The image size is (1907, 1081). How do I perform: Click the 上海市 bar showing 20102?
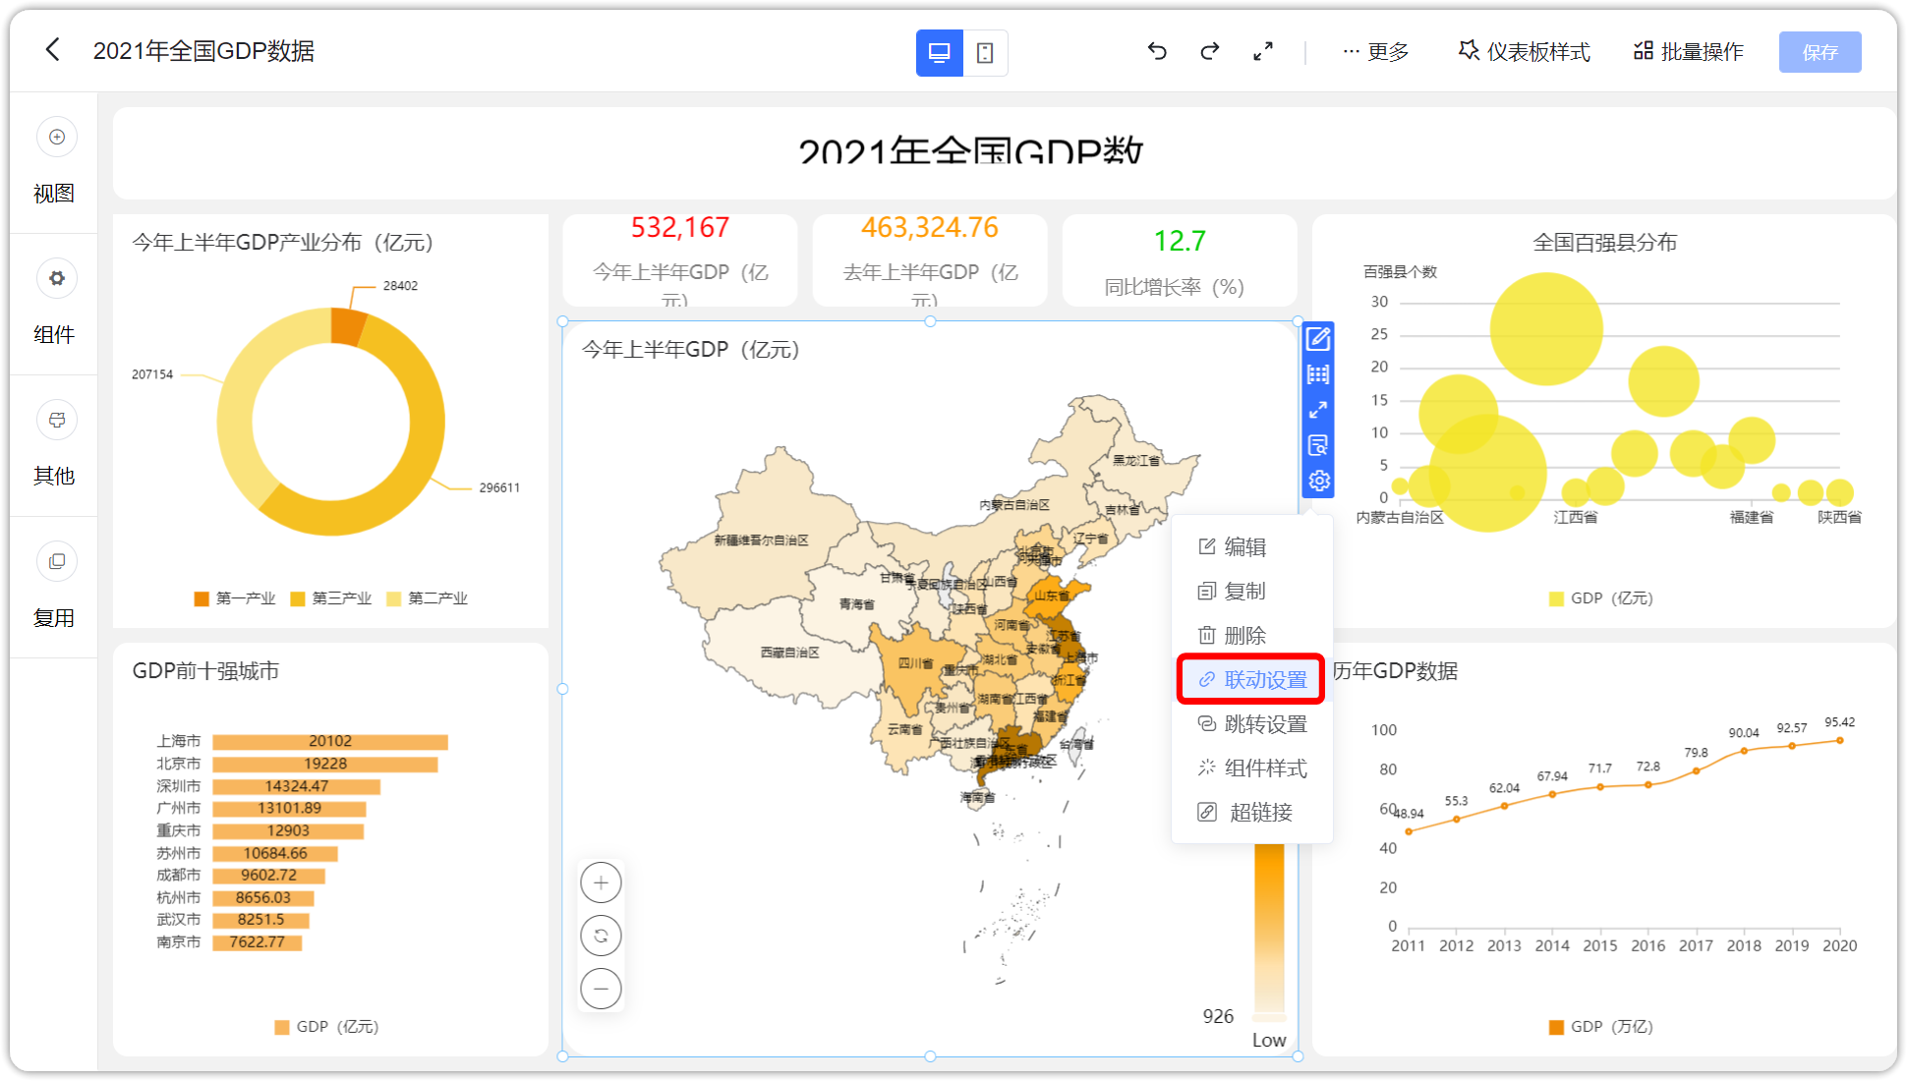(330, 742)
